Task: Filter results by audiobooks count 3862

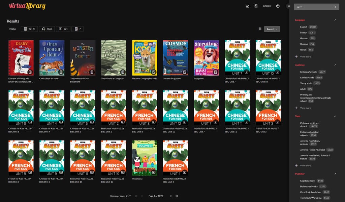Action: coord(47,29)
